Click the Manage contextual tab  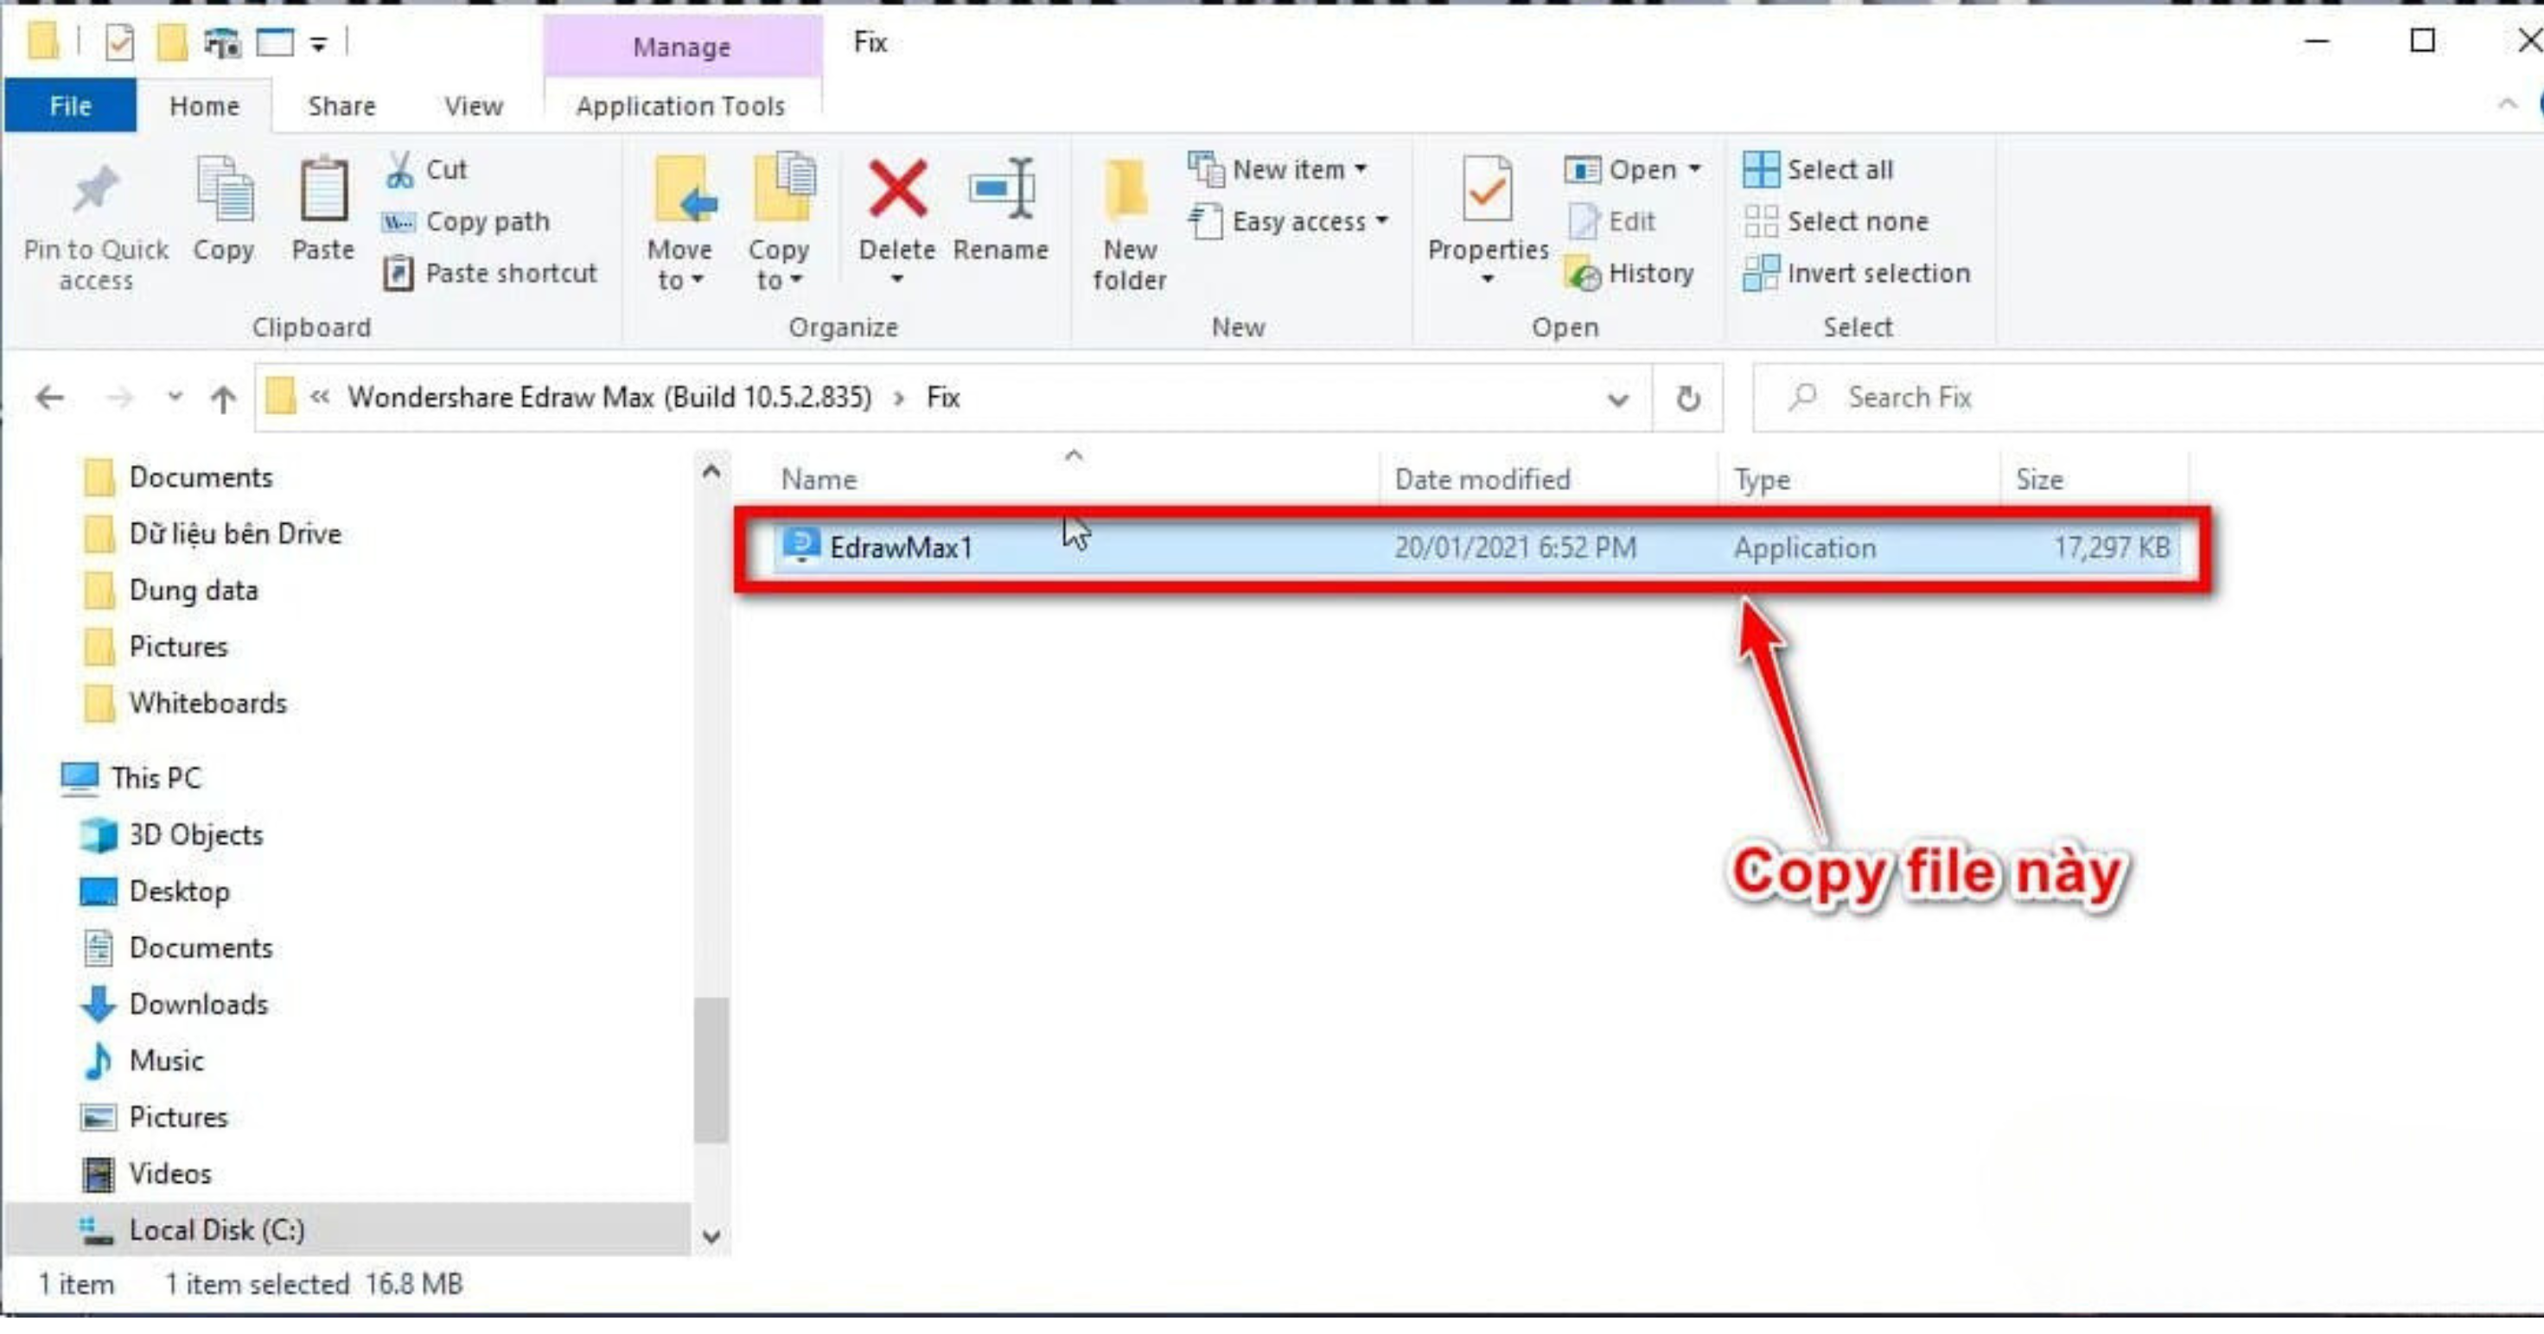click(682, 47)
